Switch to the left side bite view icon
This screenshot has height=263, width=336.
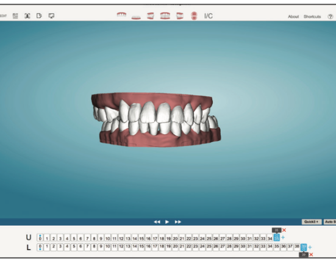coord(179,16)
